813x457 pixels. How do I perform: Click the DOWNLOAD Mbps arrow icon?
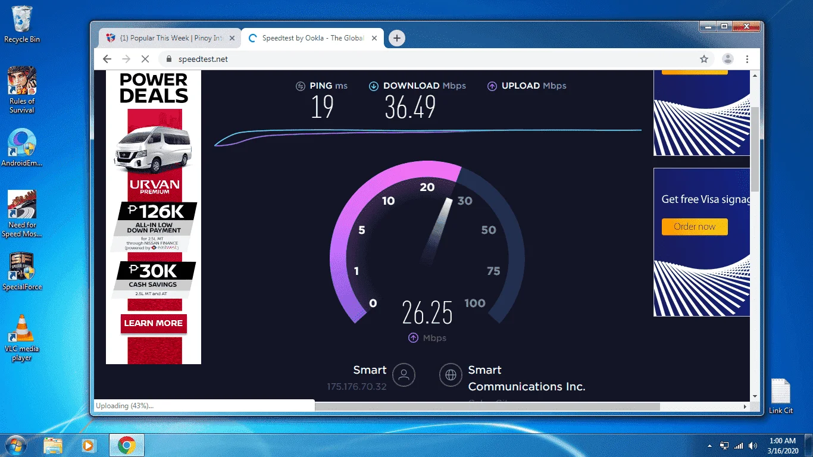click(x=374, y=86)
